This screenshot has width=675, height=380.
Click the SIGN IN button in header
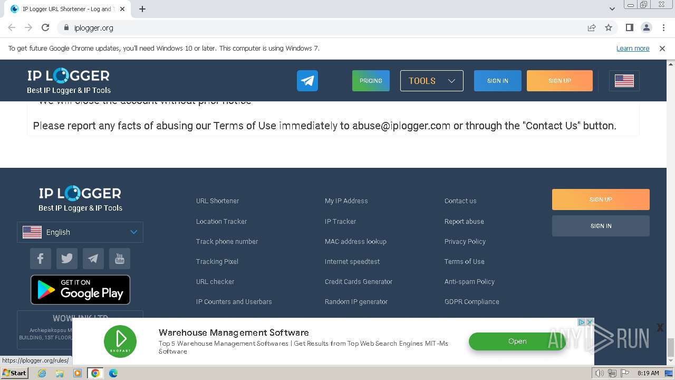[498, 81]
